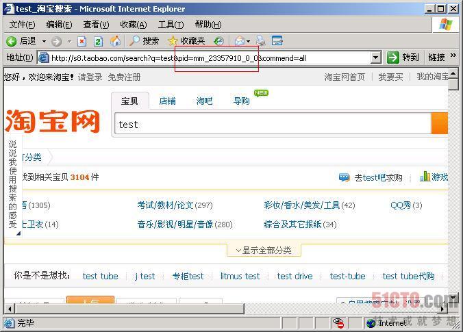Click the Mail envelope icon
This screenshot has width=463, height=332.
tap(240, 41)
